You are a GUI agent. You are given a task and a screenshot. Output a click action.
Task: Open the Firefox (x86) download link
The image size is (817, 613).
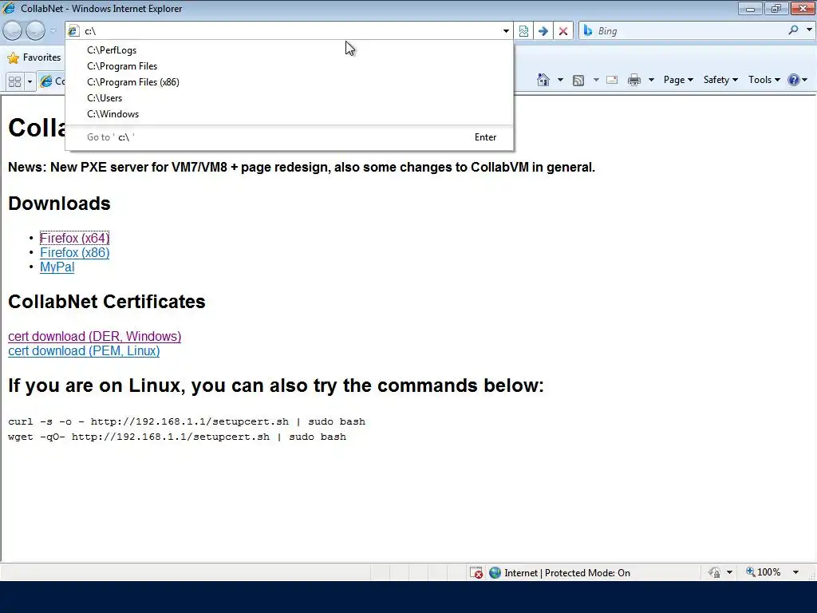point(74,252)
